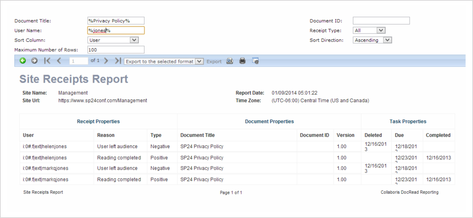Click the Maximum Number of Rows field

(116, 50)
